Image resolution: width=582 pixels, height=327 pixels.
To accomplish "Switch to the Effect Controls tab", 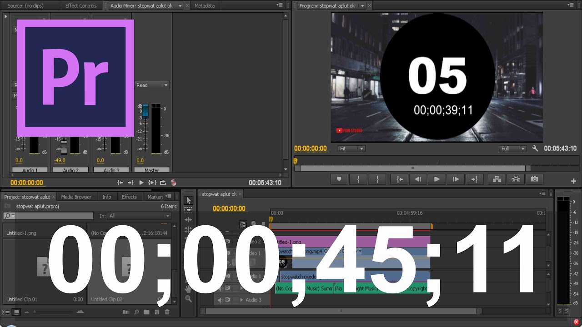I will 81,5.
